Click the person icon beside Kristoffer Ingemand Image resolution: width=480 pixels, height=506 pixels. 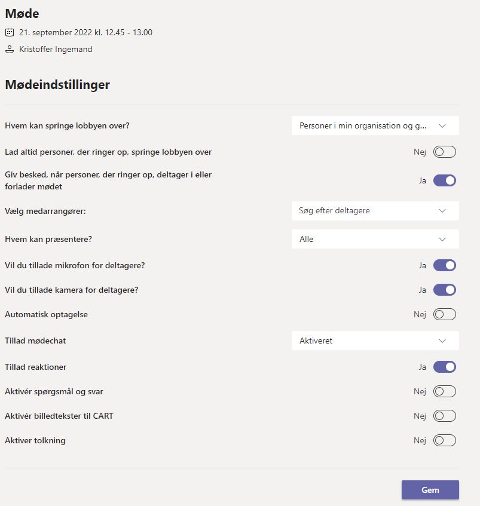click(x=8, y=49)
